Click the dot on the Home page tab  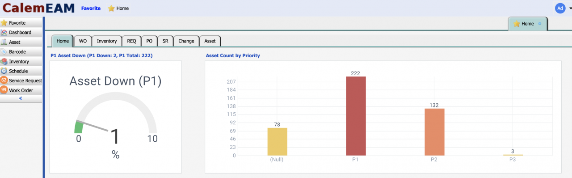point(539,24)
